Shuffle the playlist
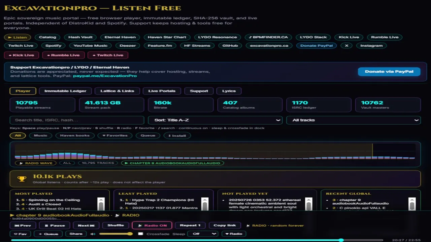 [x=115, y=226]
